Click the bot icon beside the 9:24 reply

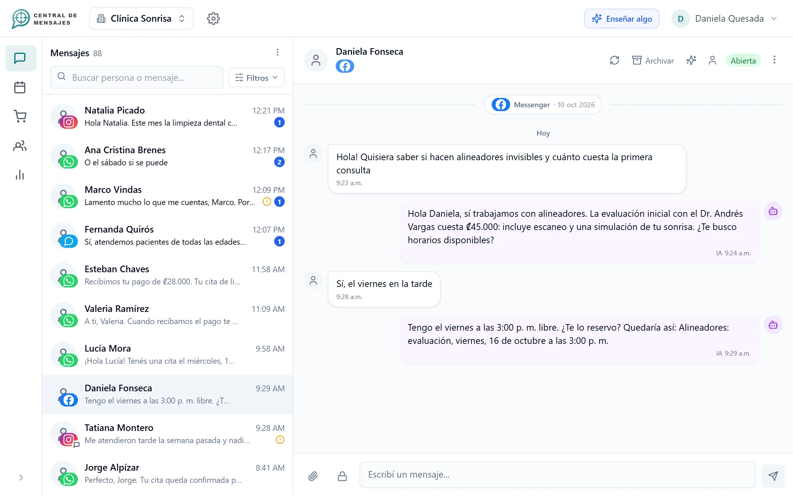773,211
